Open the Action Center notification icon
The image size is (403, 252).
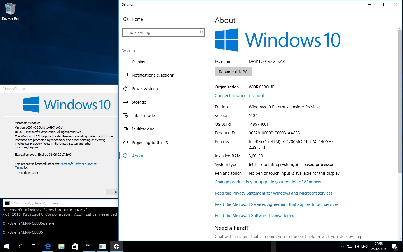(395, 247)
